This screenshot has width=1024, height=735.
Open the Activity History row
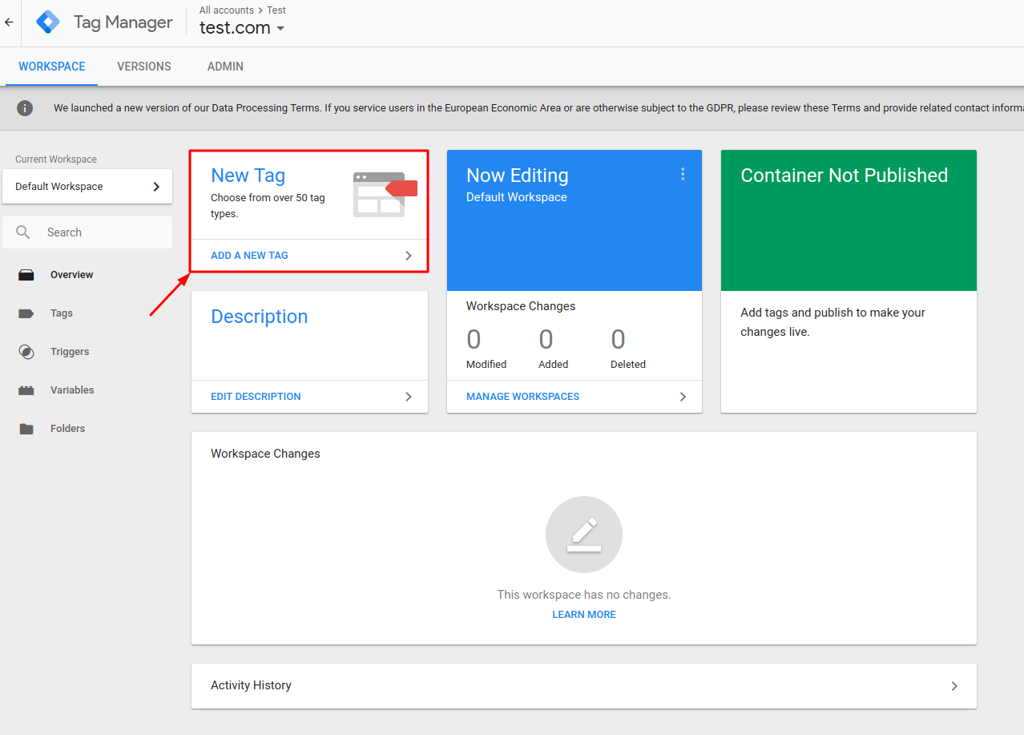pyautogui.click(x=584, y=686)
